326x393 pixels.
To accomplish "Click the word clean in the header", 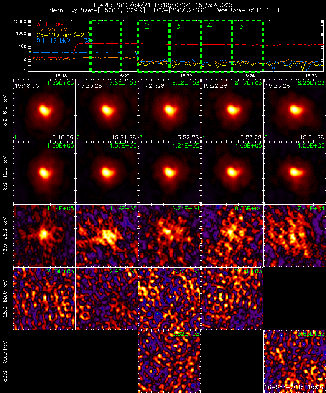I will pos(56,10).
